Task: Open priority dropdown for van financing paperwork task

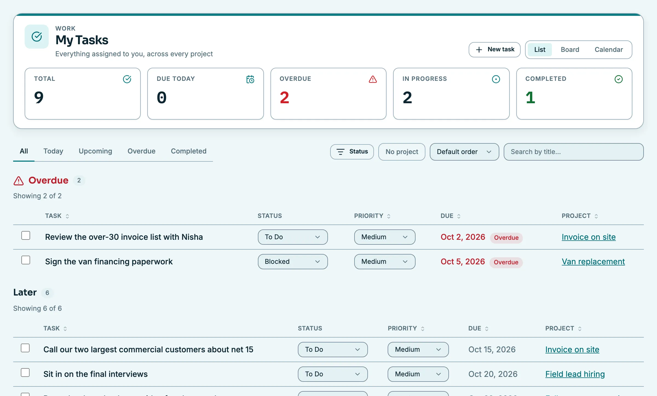Action: pyautogui.click(x=385, y=262)
